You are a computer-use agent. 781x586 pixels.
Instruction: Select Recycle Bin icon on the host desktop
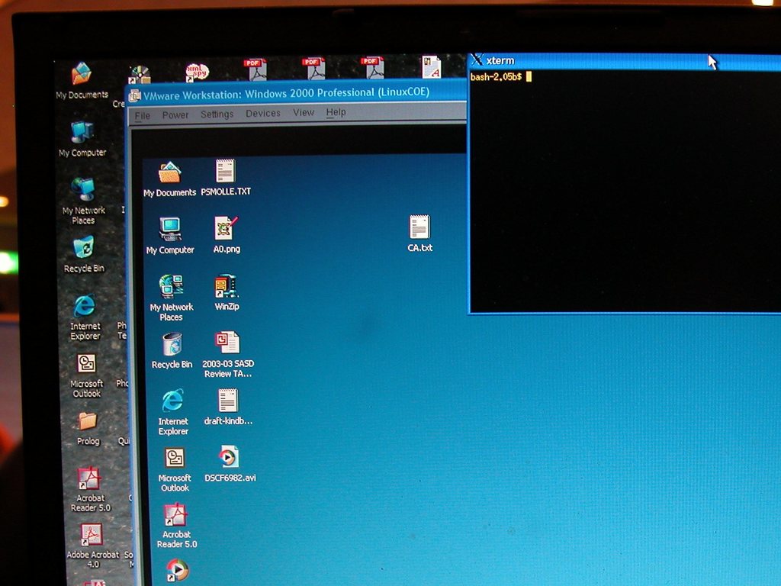tap(84, 248)
